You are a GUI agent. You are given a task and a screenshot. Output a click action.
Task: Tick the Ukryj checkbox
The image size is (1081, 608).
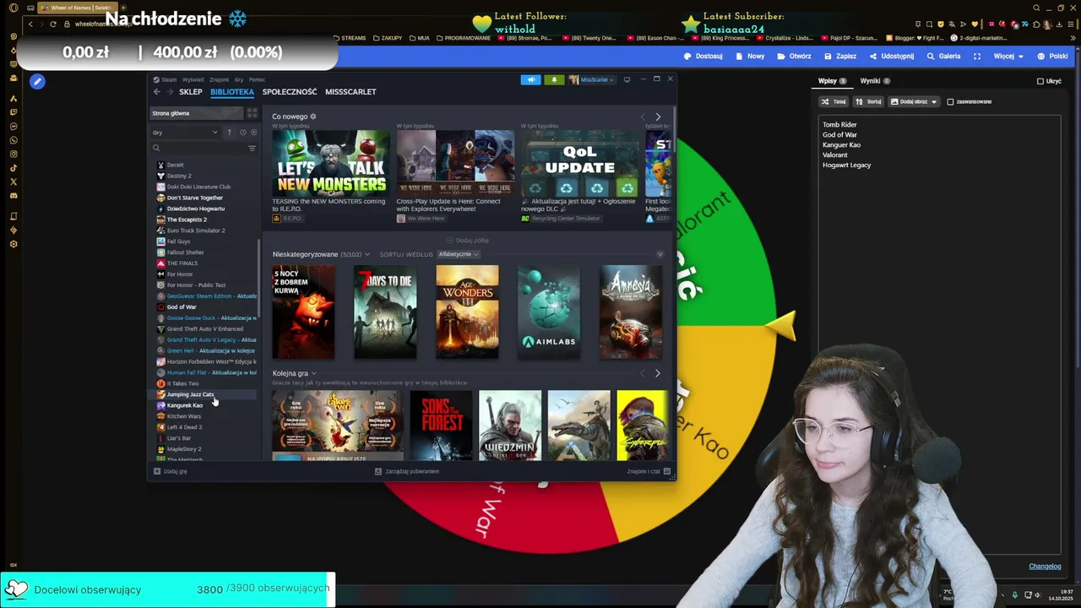click(x=1040, y=81)
